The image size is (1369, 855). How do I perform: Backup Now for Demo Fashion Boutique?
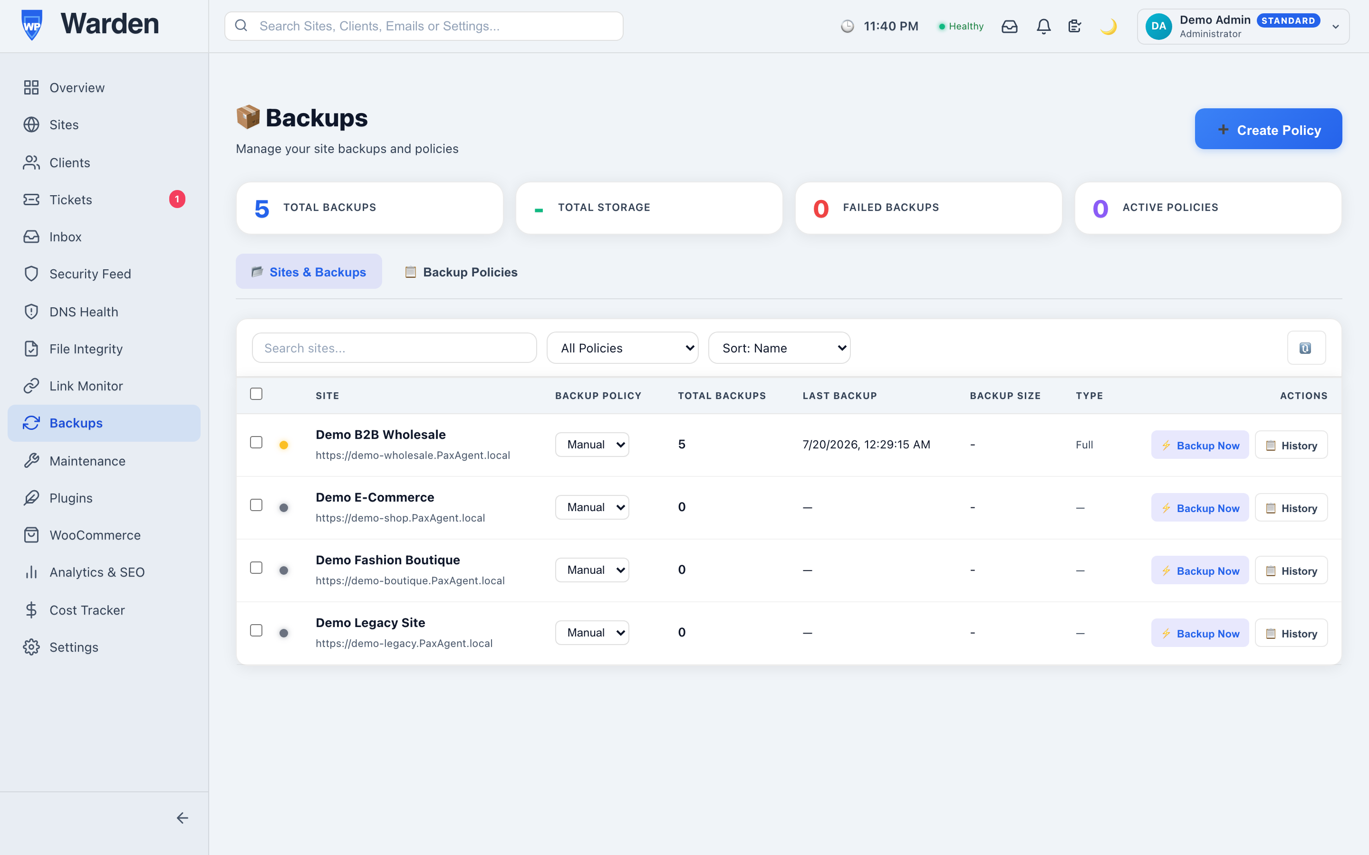(x=1200, y=570)
